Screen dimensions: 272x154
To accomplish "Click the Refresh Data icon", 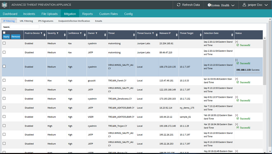I will [x=178, y=5].
